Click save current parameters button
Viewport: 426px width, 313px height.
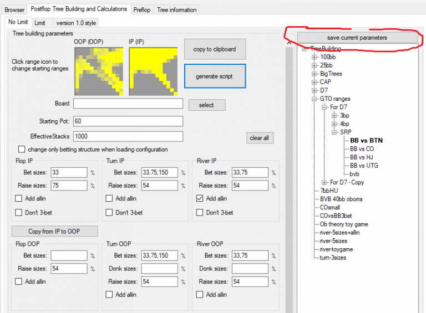[357, 38]
